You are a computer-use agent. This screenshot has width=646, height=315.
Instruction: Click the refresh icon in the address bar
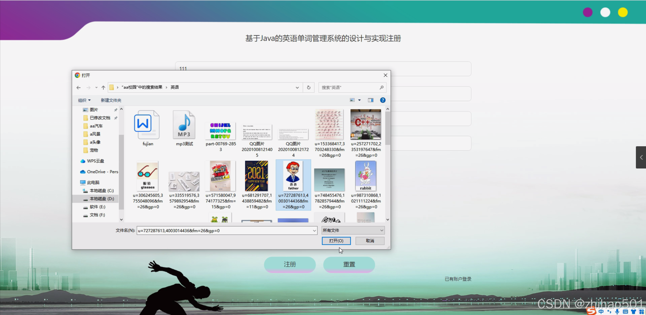click(308, 87)
